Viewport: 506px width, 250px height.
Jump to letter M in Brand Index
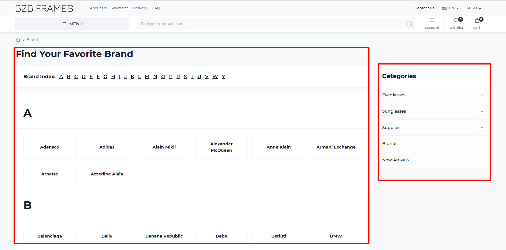[x=147, y=77]
